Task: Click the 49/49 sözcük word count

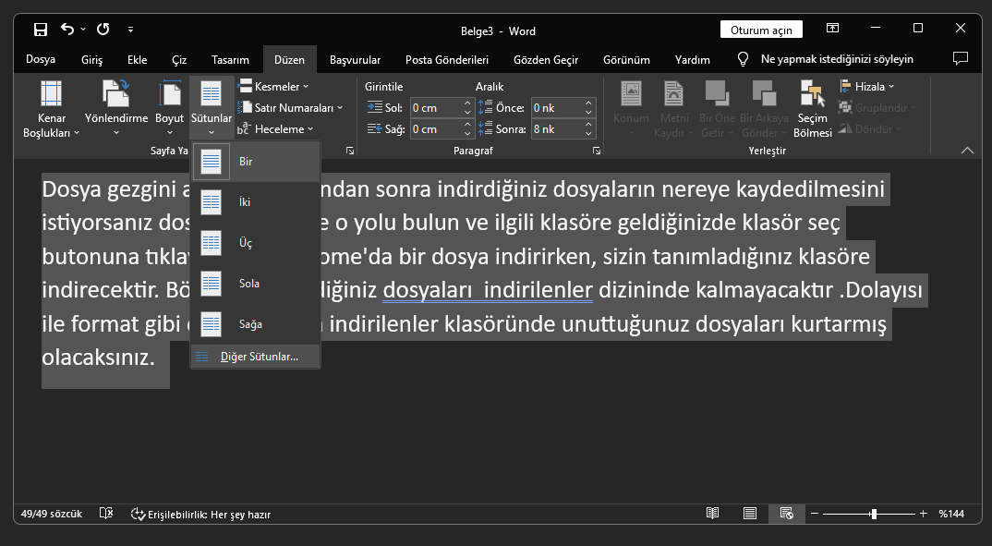Action: (51, 514)
